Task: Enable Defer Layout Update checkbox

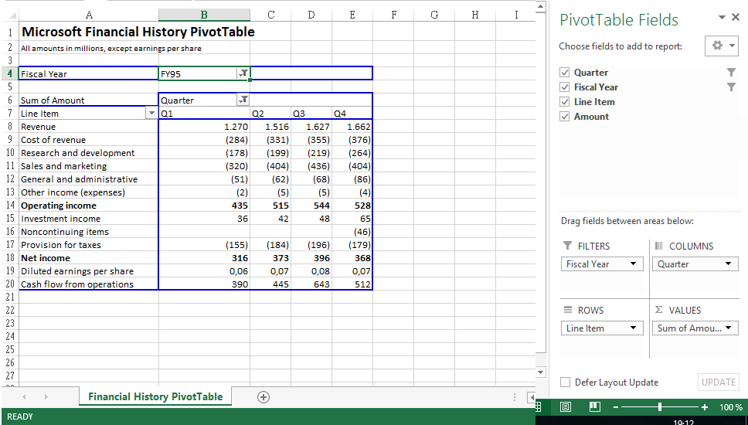Action: pyautogui.click(x=566, y=382)
